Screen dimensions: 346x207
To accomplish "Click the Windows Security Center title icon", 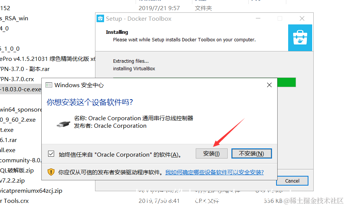I will pyautogui.click(x=49, y=85).
